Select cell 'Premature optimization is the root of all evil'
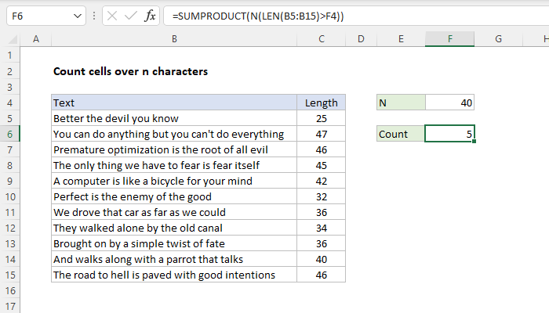This screenshot has width=549, height=313. [x=174, y=150]
